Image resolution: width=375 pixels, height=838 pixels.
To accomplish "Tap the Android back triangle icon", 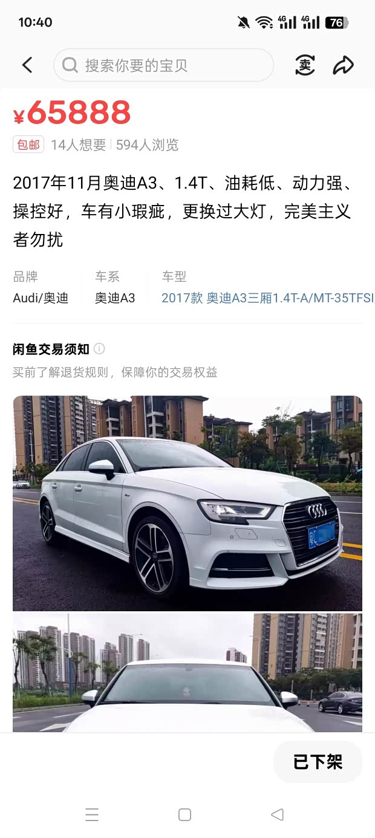I will (x=278, y=814).
